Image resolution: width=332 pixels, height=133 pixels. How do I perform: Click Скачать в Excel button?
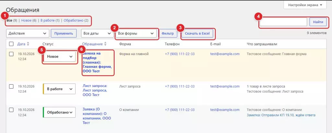coord(197,33)
